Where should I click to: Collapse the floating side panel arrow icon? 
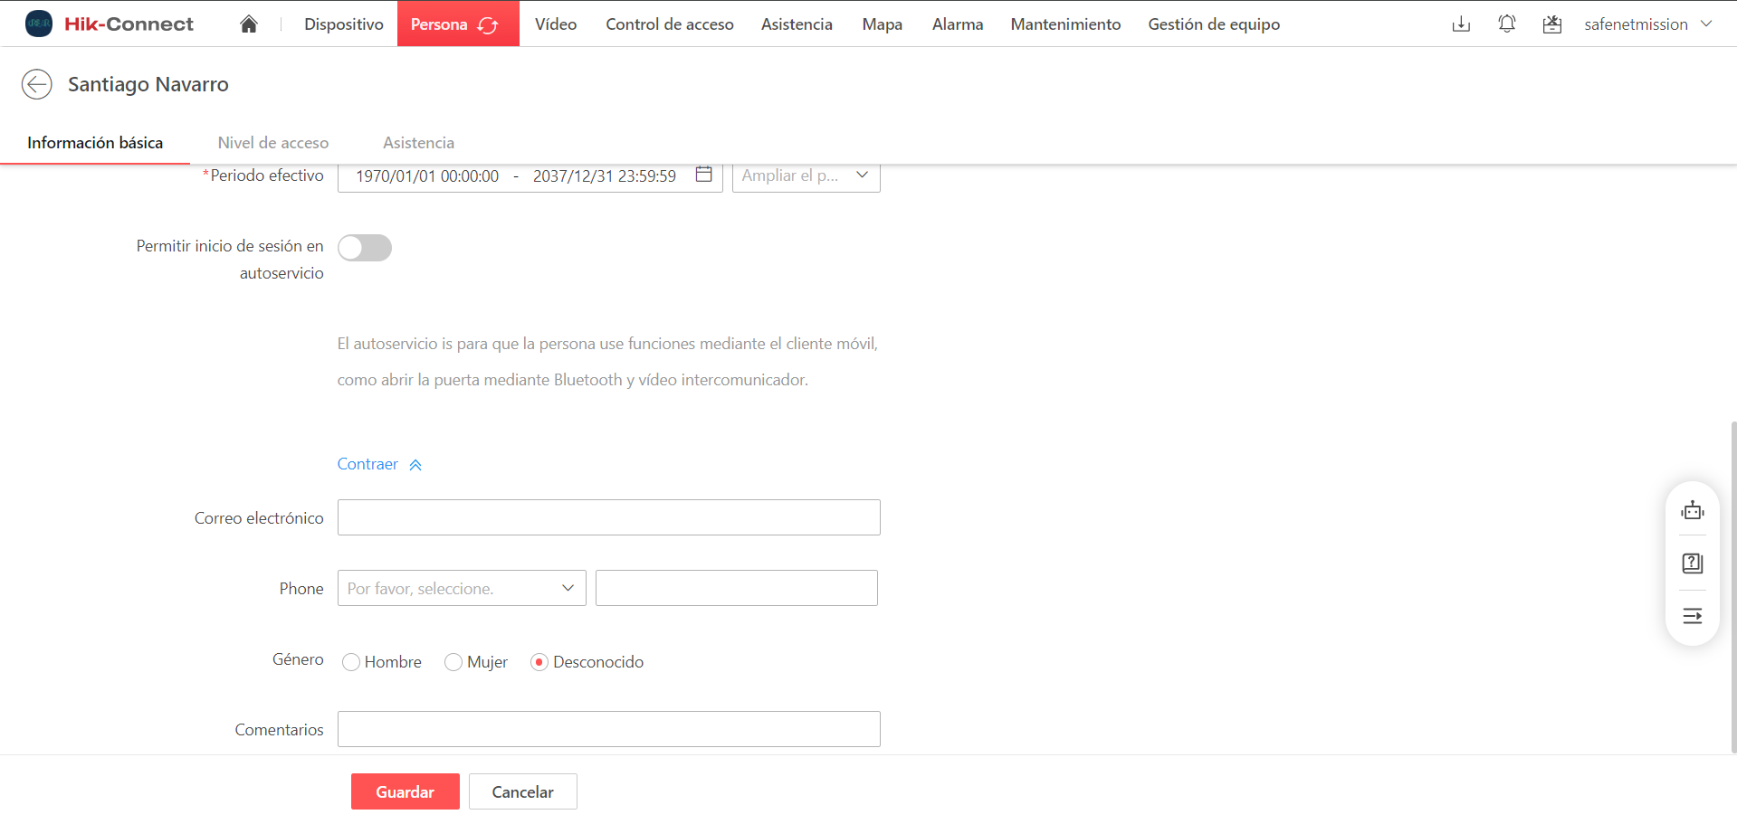(x=1692, y=616)
